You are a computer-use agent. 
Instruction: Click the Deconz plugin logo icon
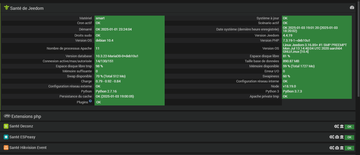click(6, 126)
